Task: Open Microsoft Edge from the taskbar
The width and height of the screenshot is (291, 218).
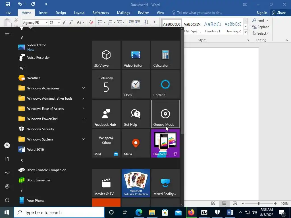Action: coord(139,212)
